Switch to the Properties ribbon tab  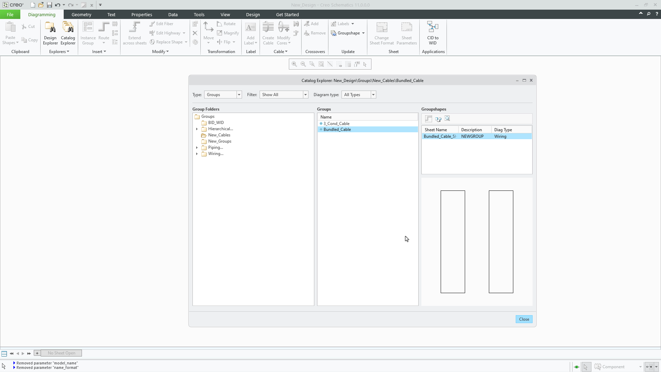pyautogui.click(x=141, y=14)
